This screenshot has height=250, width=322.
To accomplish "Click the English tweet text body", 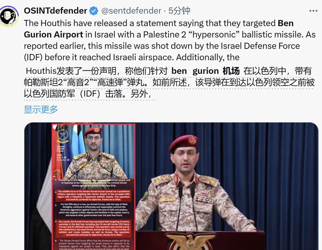I will (x=170, y=40).
